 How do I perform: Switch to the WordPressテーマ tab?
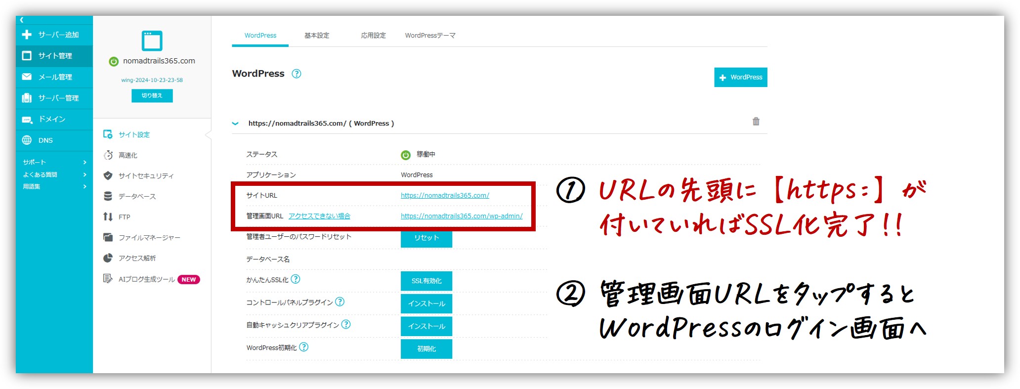click(x=430, y=36)
